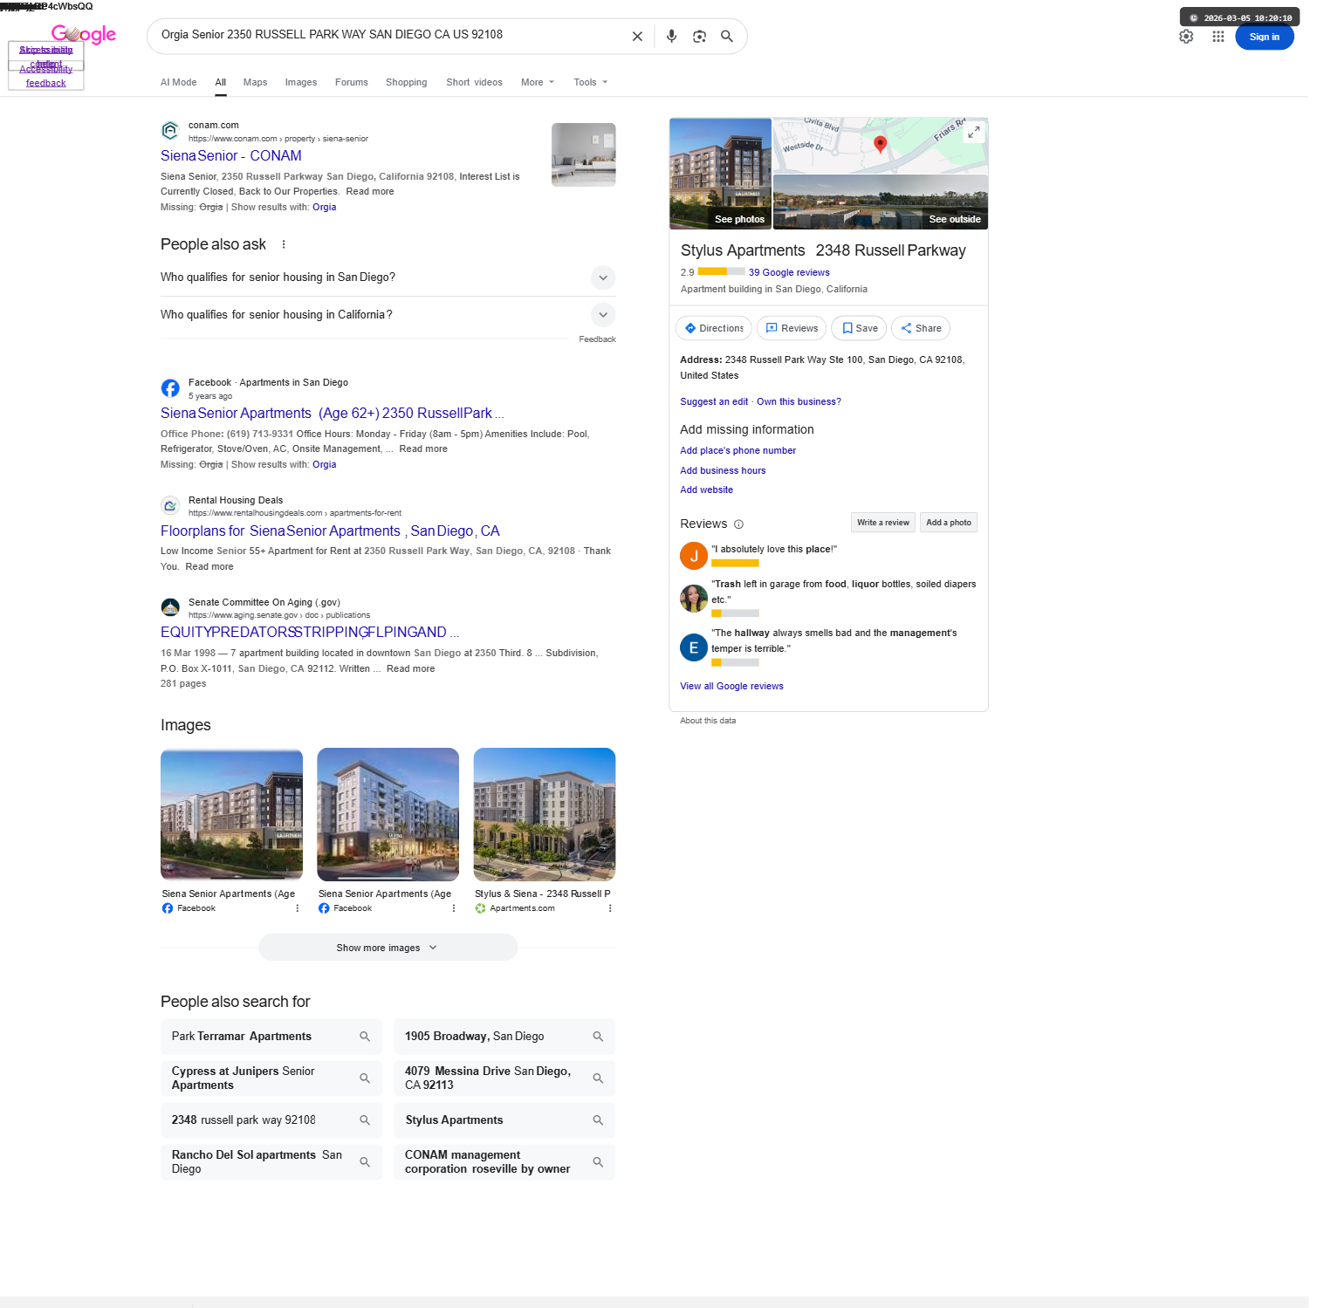Image resolution: width=1324 pixels, height=1308 pixels.
Task: Open search by image camera icon
Action: point(699,37)
